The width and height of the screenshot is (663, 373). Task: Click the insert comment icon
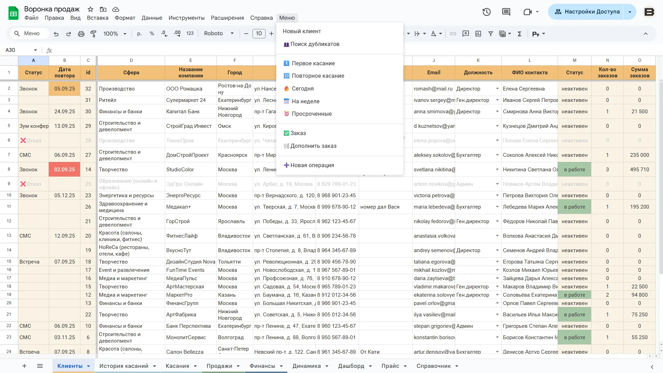click(x=466, y=34)
